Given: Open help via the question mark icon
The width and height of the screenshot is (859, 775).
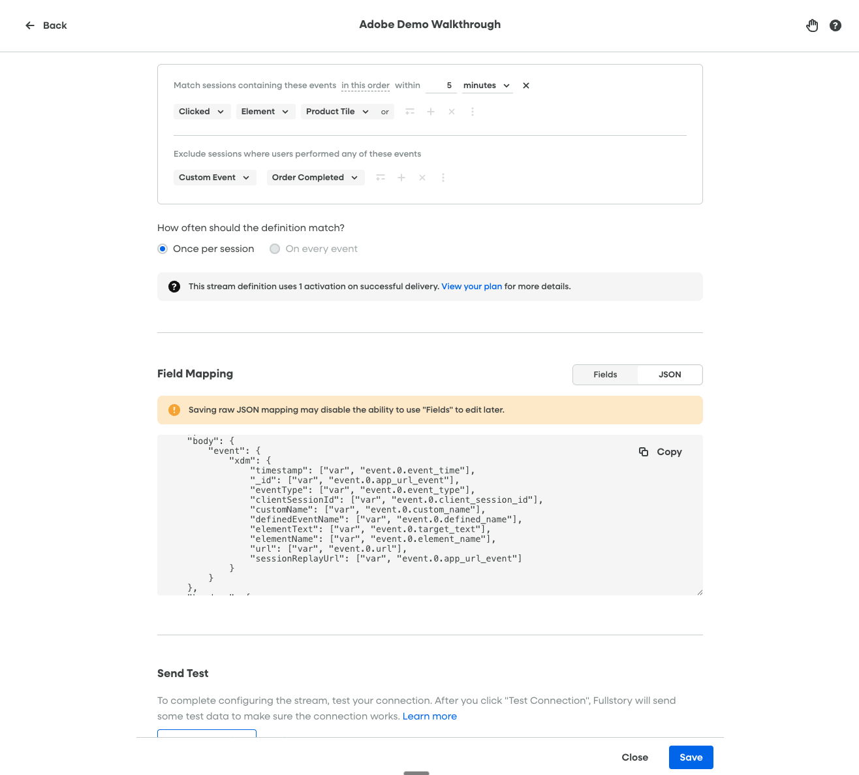Looking at the screenshot, I should (836, 25).
